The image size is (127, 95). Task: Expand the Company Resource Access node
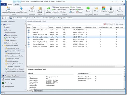pos(4,64)
